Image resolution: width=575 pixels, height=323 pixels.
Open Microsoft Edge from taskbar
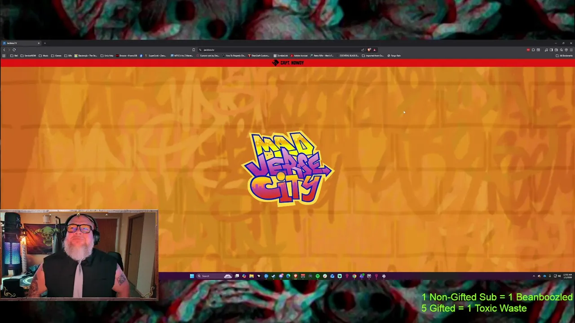tap(288, 276)
